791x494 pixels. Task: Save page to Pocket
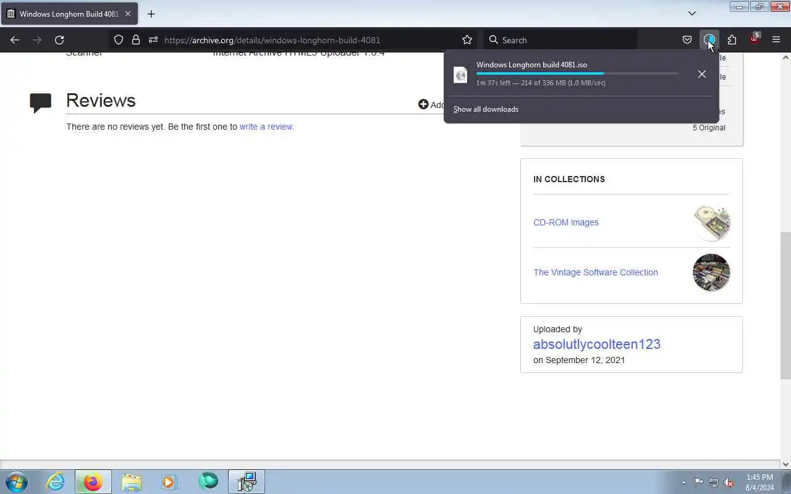coord(687,40)
